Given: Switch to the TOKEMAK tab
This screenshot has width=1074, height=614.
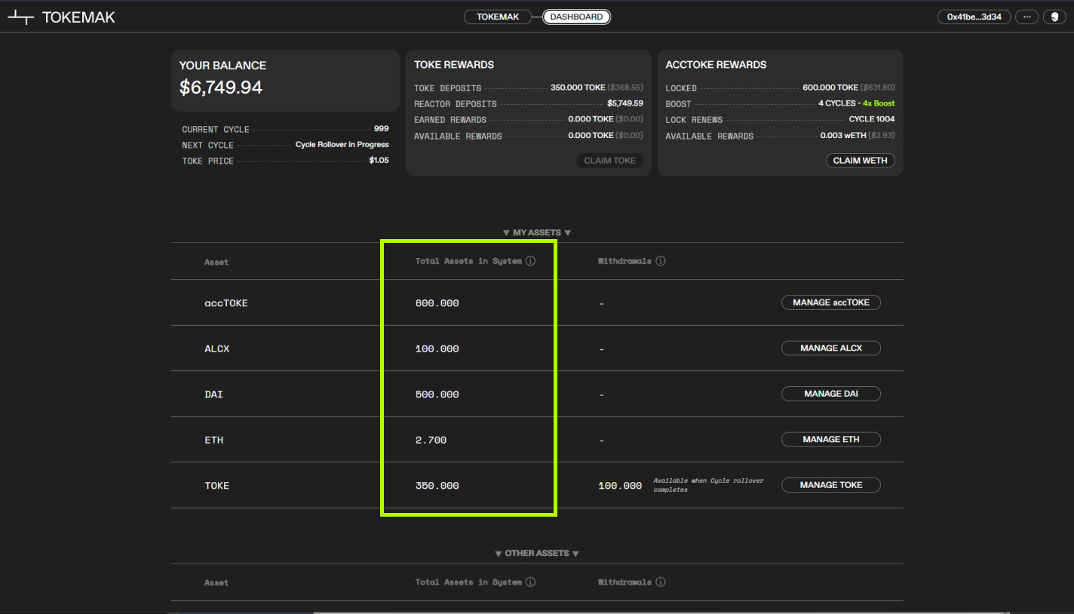Looking at the screenshot, I should click(498, 17).
